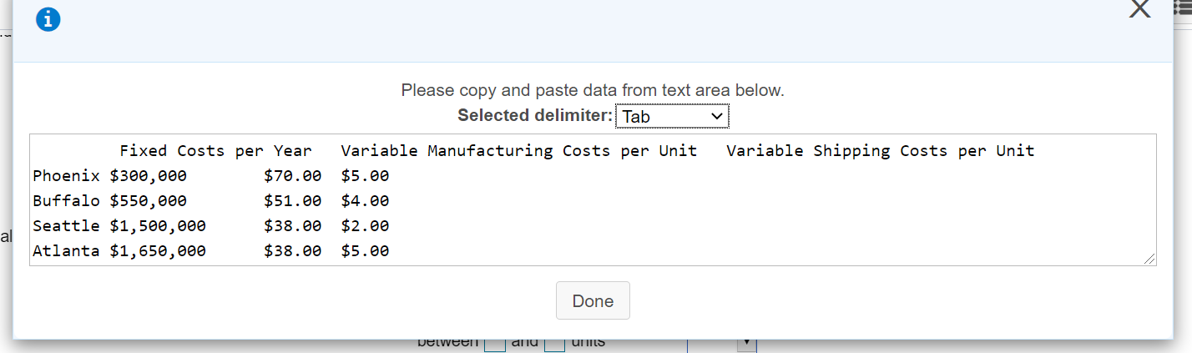
Task: Click the Done button
Action: pos(593,300)
